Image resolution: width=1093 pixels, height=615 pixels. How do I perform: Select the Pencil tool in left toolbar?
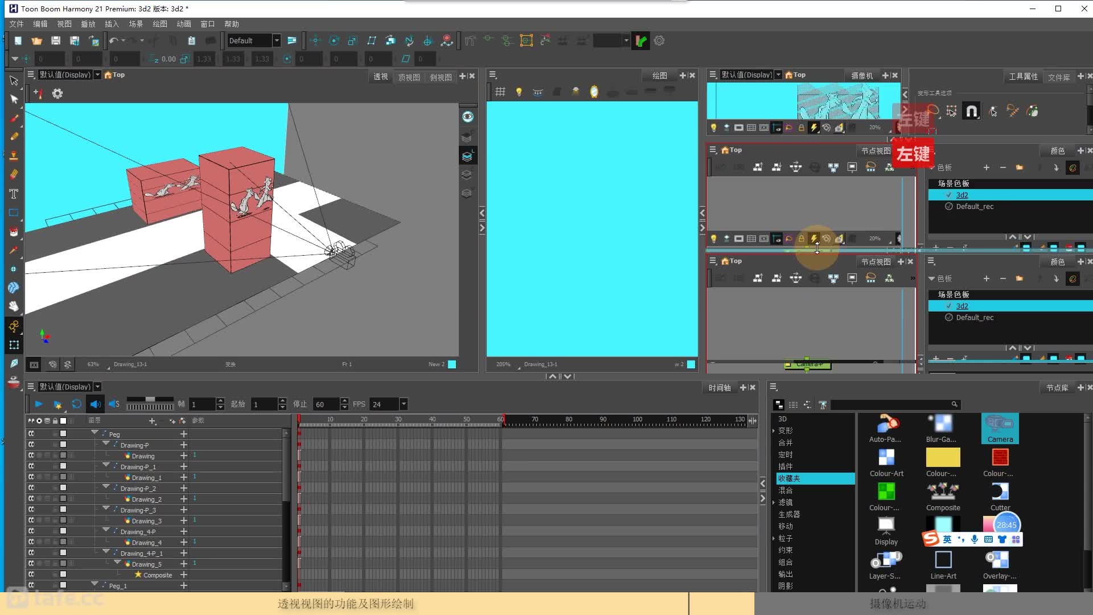click(14, 137)
